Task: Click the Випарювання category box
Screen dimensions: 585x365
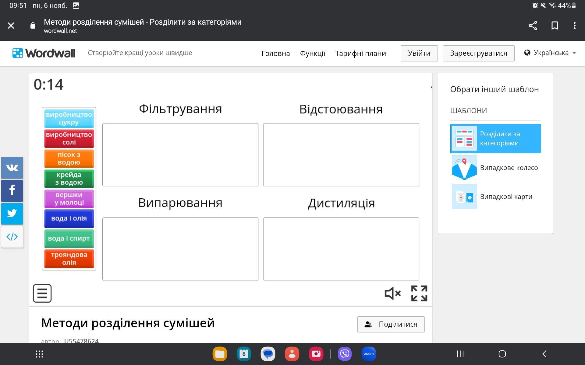Action: click(180, 249)
